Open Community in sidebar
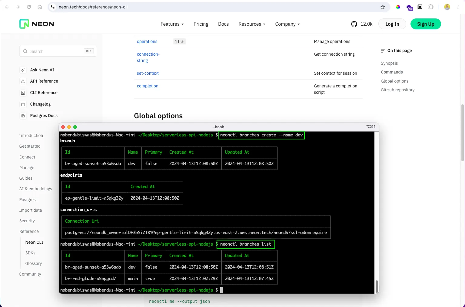Image resolution: width=465 pixels, height=307 pixels. [30, 274]
